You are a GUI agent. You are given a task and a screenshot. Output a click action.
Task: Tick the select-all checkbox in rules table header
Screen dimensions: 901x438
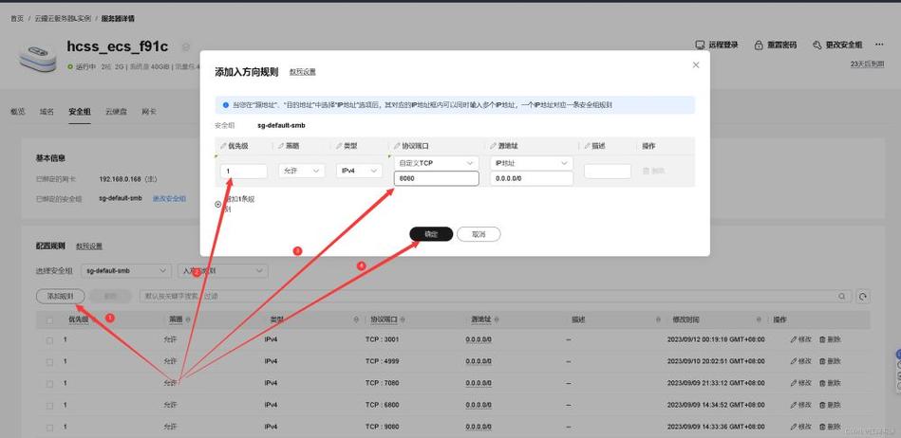point(49,319)
